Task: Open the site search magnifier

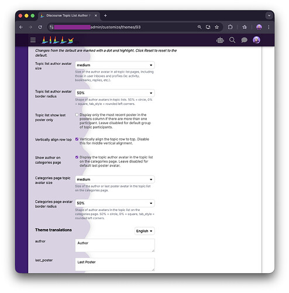Action: click(232, 40)
